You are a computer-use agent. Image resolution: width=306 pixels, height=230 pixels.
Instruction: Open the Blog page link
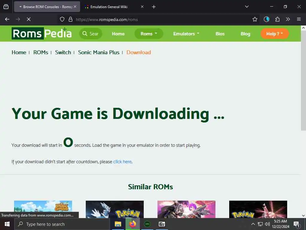[245, 34]
